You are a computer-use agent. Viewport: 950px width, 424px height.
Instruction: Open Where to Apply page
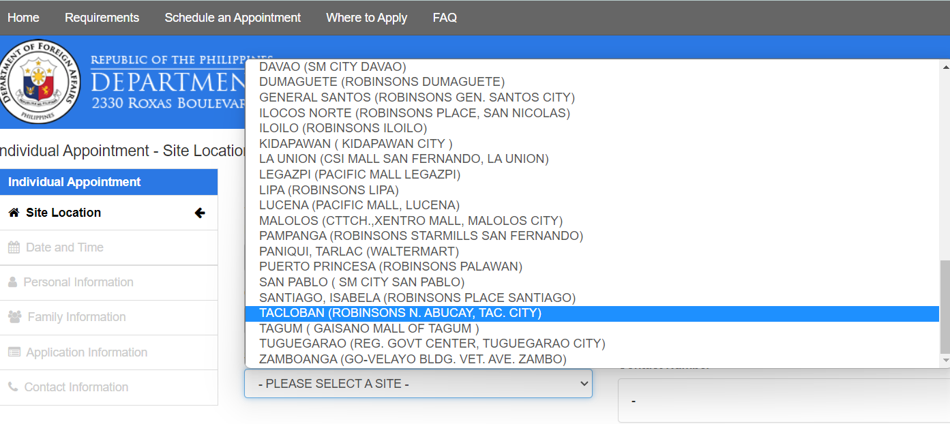pyautogui.click(x=366, y=18)
